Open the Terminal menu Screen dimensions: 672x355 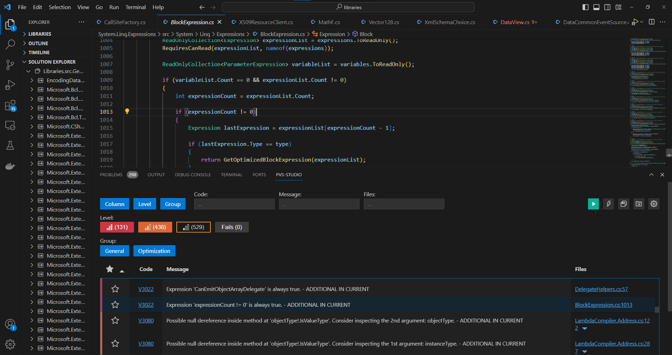[x=135, y=7]
